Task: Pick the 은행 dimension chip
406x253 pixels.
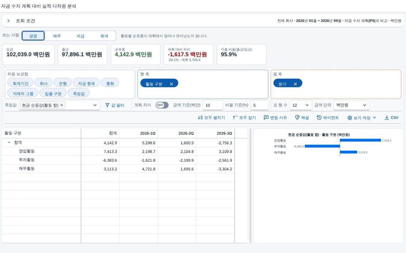Action: tap(63, 83)
